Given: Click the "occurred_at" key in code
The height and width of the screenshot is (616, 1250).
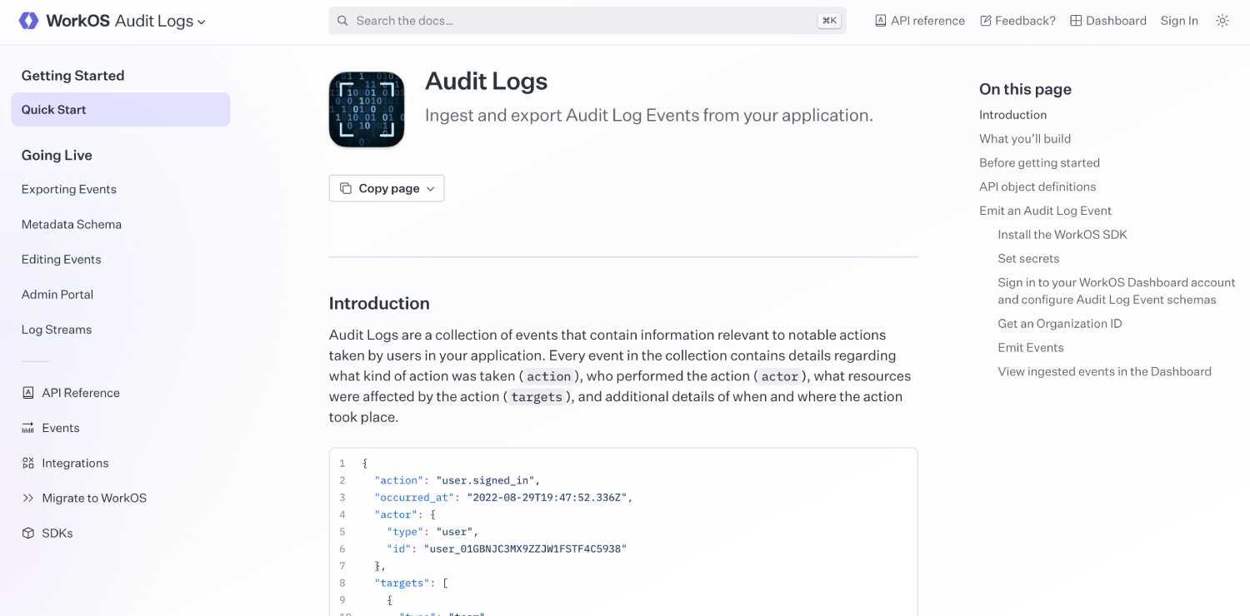Looking at the screenshot, I should coord(414,498).
